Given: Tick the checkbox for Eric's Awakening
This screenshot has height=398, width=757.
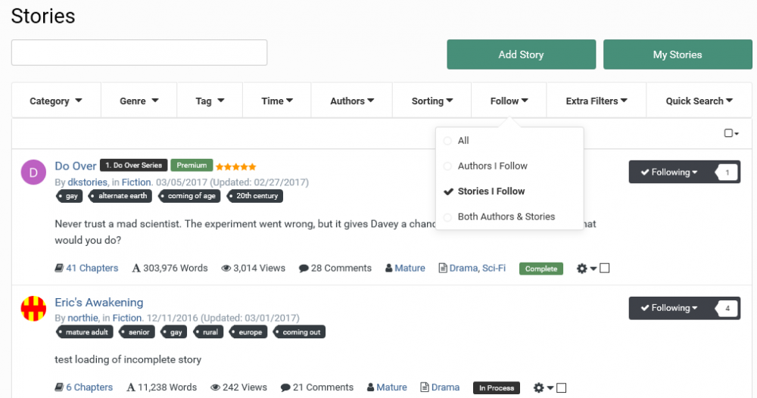Looking at the screenshot, I should (x=562, y=388).
